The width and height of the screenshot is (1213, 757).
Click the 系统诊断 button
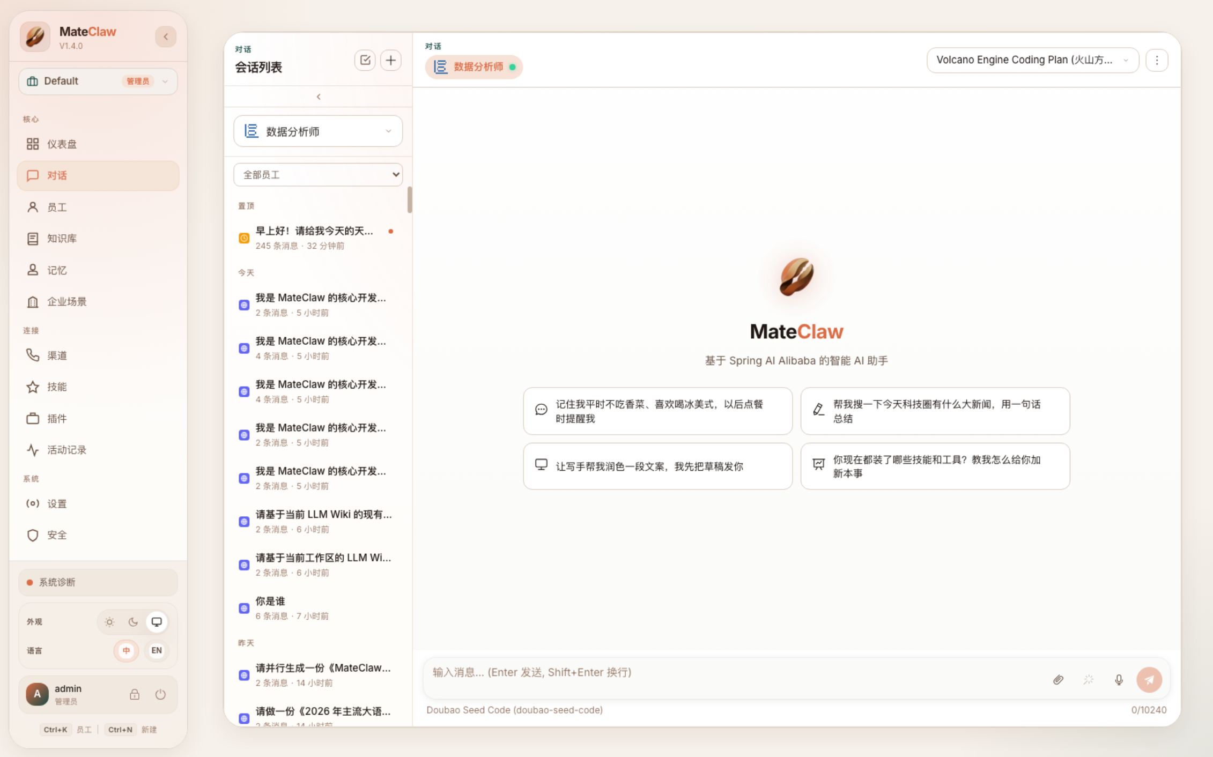point(98,582)
